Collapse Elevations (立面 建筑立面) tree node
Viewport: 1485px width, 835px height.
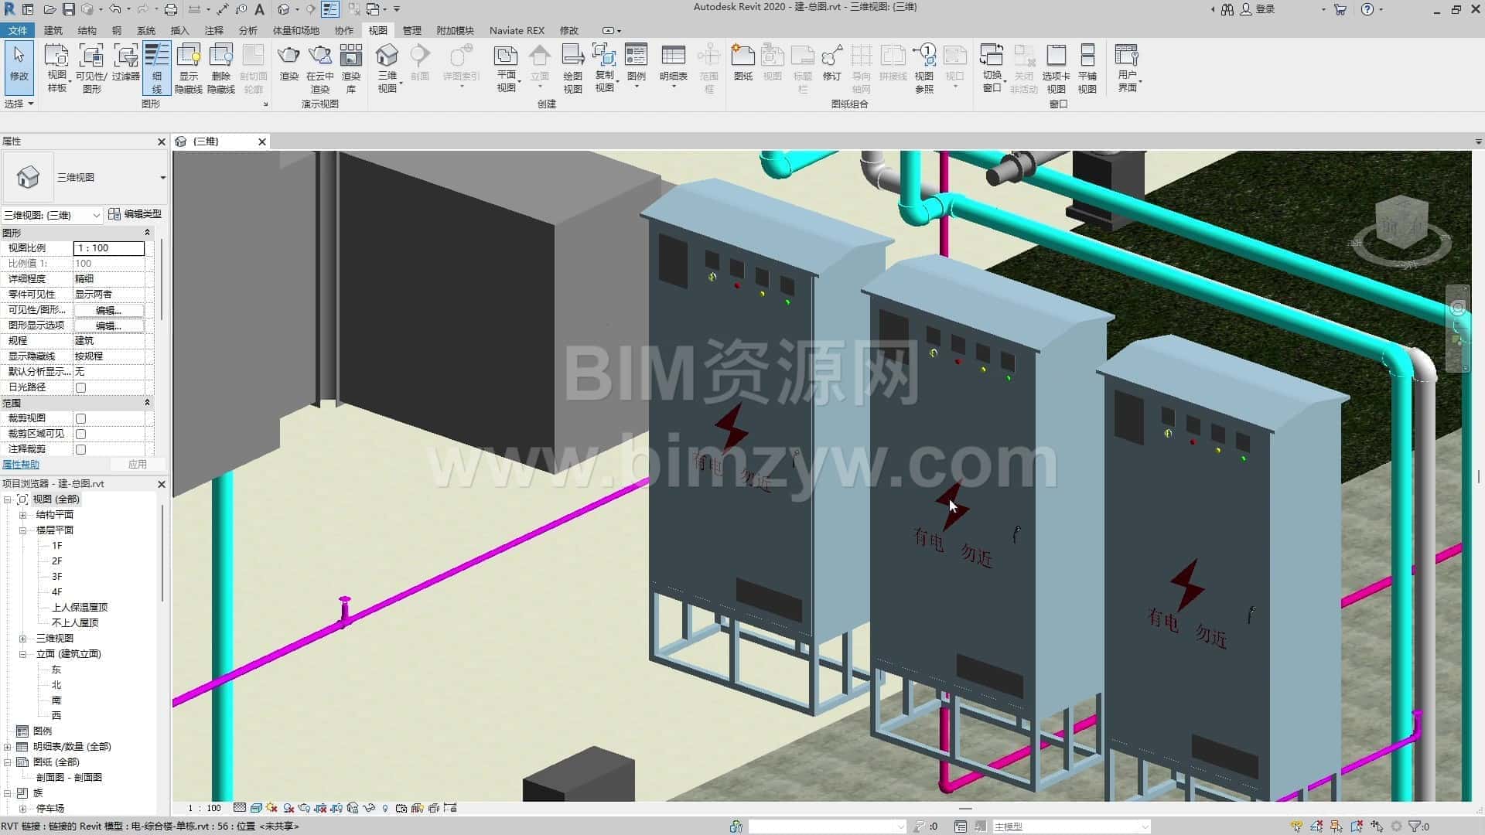click(x=22, y=654)
